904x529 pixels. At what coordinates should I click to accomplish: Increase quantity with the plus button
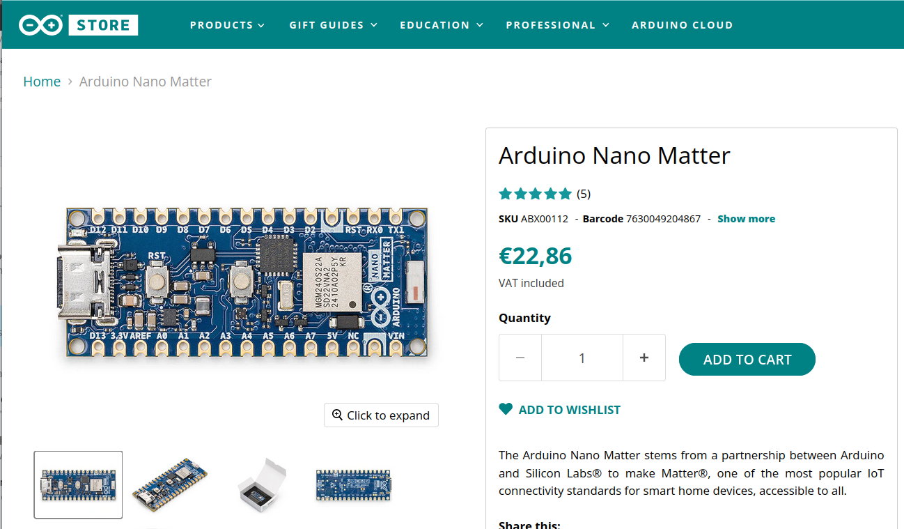click(x=644, y=358)
